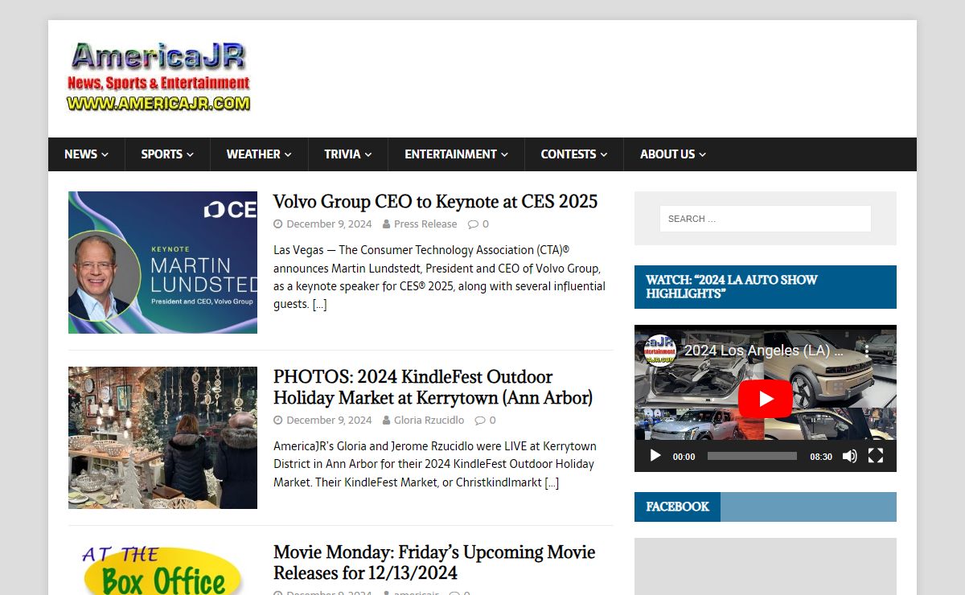Open the TRIVIA menu

point(347,154)
